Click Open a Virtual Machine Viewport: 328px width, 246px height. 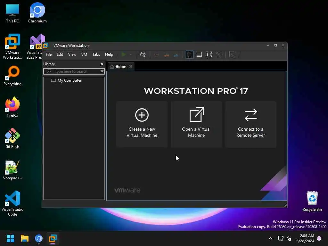(196, 124)
